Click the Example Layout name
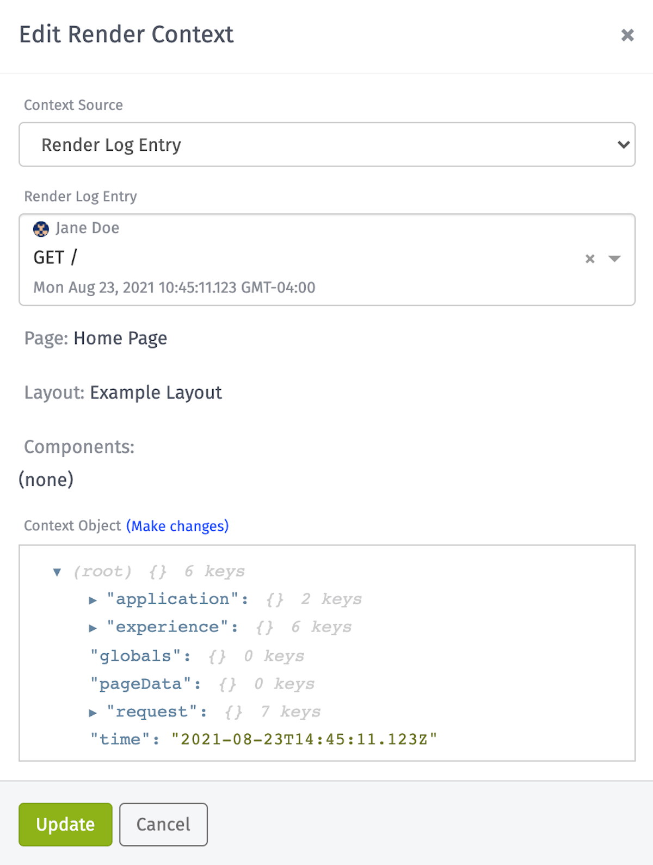Image resolution: width=653 pixels, height=865 pixels. (156, 392)
